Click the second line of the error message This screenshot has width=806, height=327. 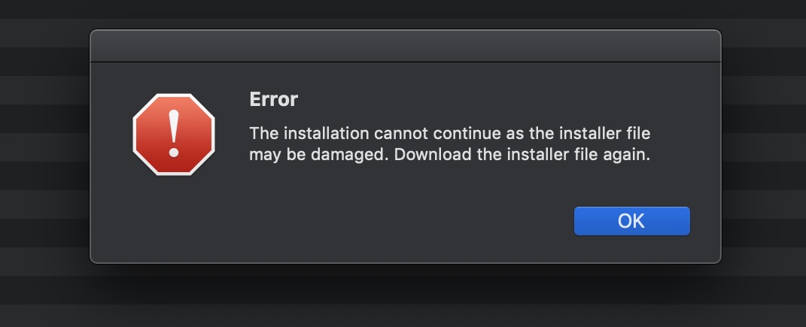click(449, 156)
